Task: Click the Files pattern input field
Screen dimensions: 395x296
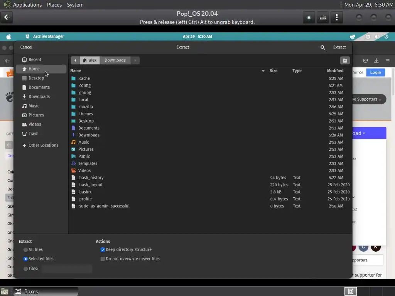Action: pos(67,269)
